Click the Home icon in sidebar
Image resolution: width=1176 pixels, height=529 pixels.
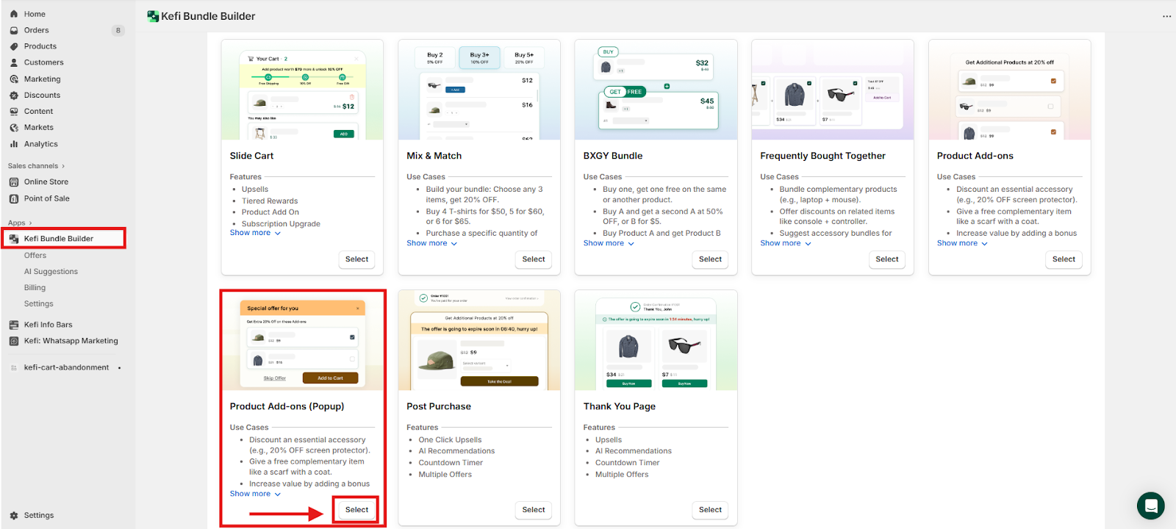click(14, 14)
